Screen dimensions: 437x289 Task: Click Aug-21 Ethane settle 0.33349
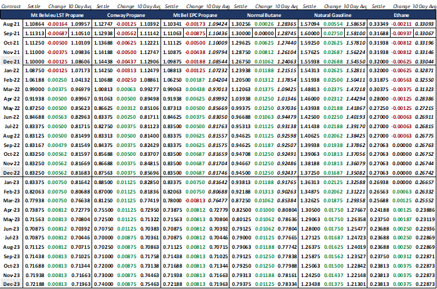point(379,25)
